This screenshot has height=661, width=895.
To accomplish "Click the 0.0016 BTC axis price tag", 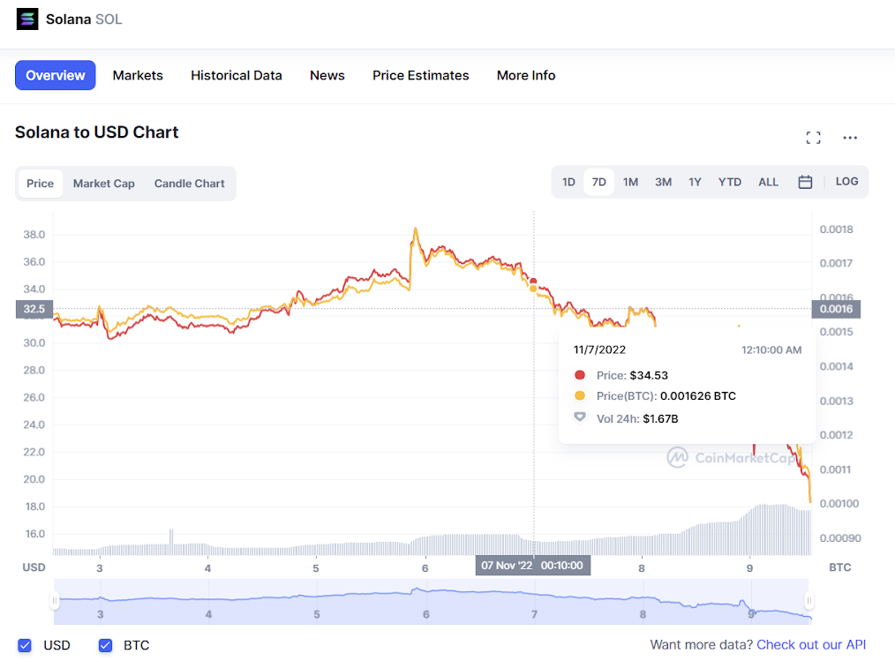I will pyautogui.click(x=836, y=309).
